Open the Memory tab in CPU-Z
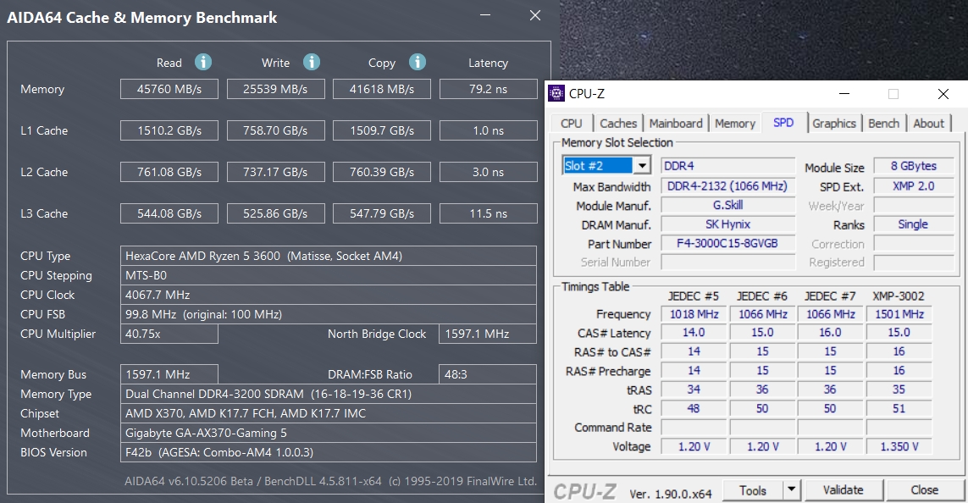The width and height of the screenshot is (968, 503). click(x=734, y=124)
